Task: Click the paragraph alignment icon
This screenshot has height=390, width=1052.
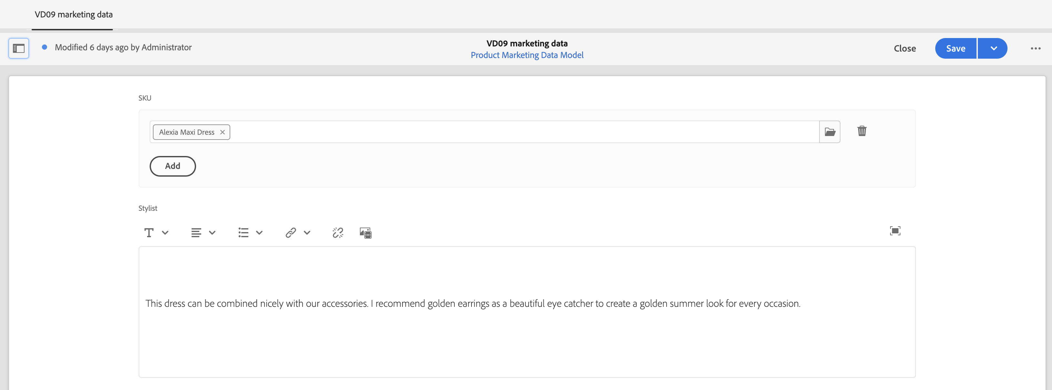Action: [196, 232]
